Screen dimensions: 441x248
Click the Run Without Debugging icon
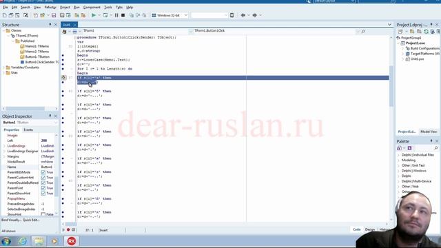pos(105,15)
